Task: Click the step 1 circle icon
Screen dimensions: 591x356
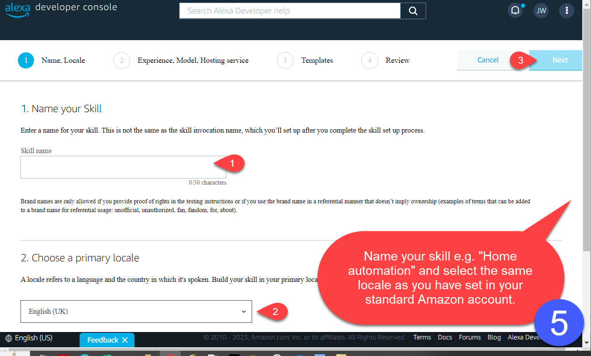Action: tap(26, 61)
